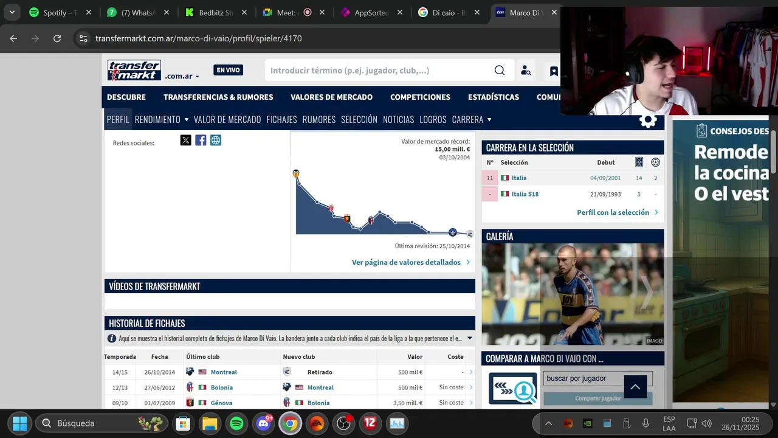Open the COMPETICIONES menu

click(420, 97)
